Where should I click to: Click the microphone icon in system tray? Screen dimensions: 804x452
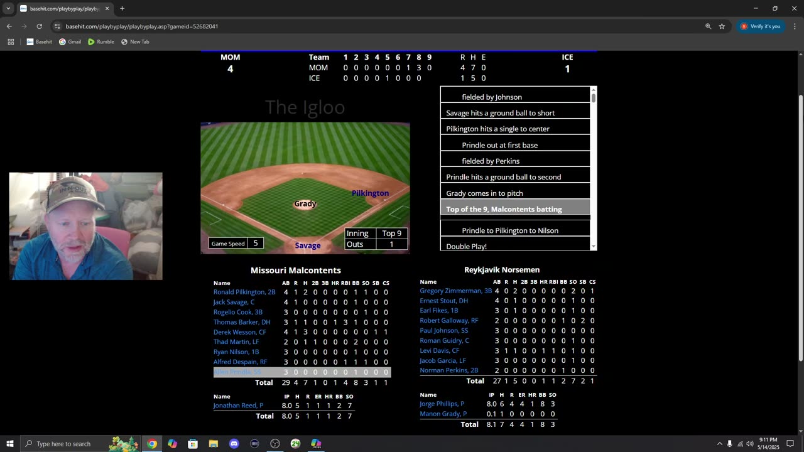pos(730,444)
